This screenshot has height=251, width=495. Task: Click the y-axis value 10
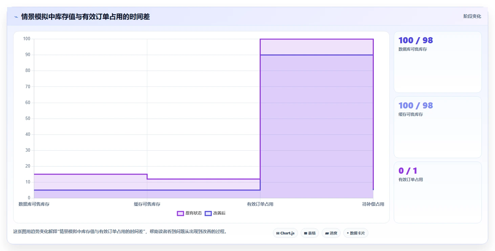coord(28,182)
